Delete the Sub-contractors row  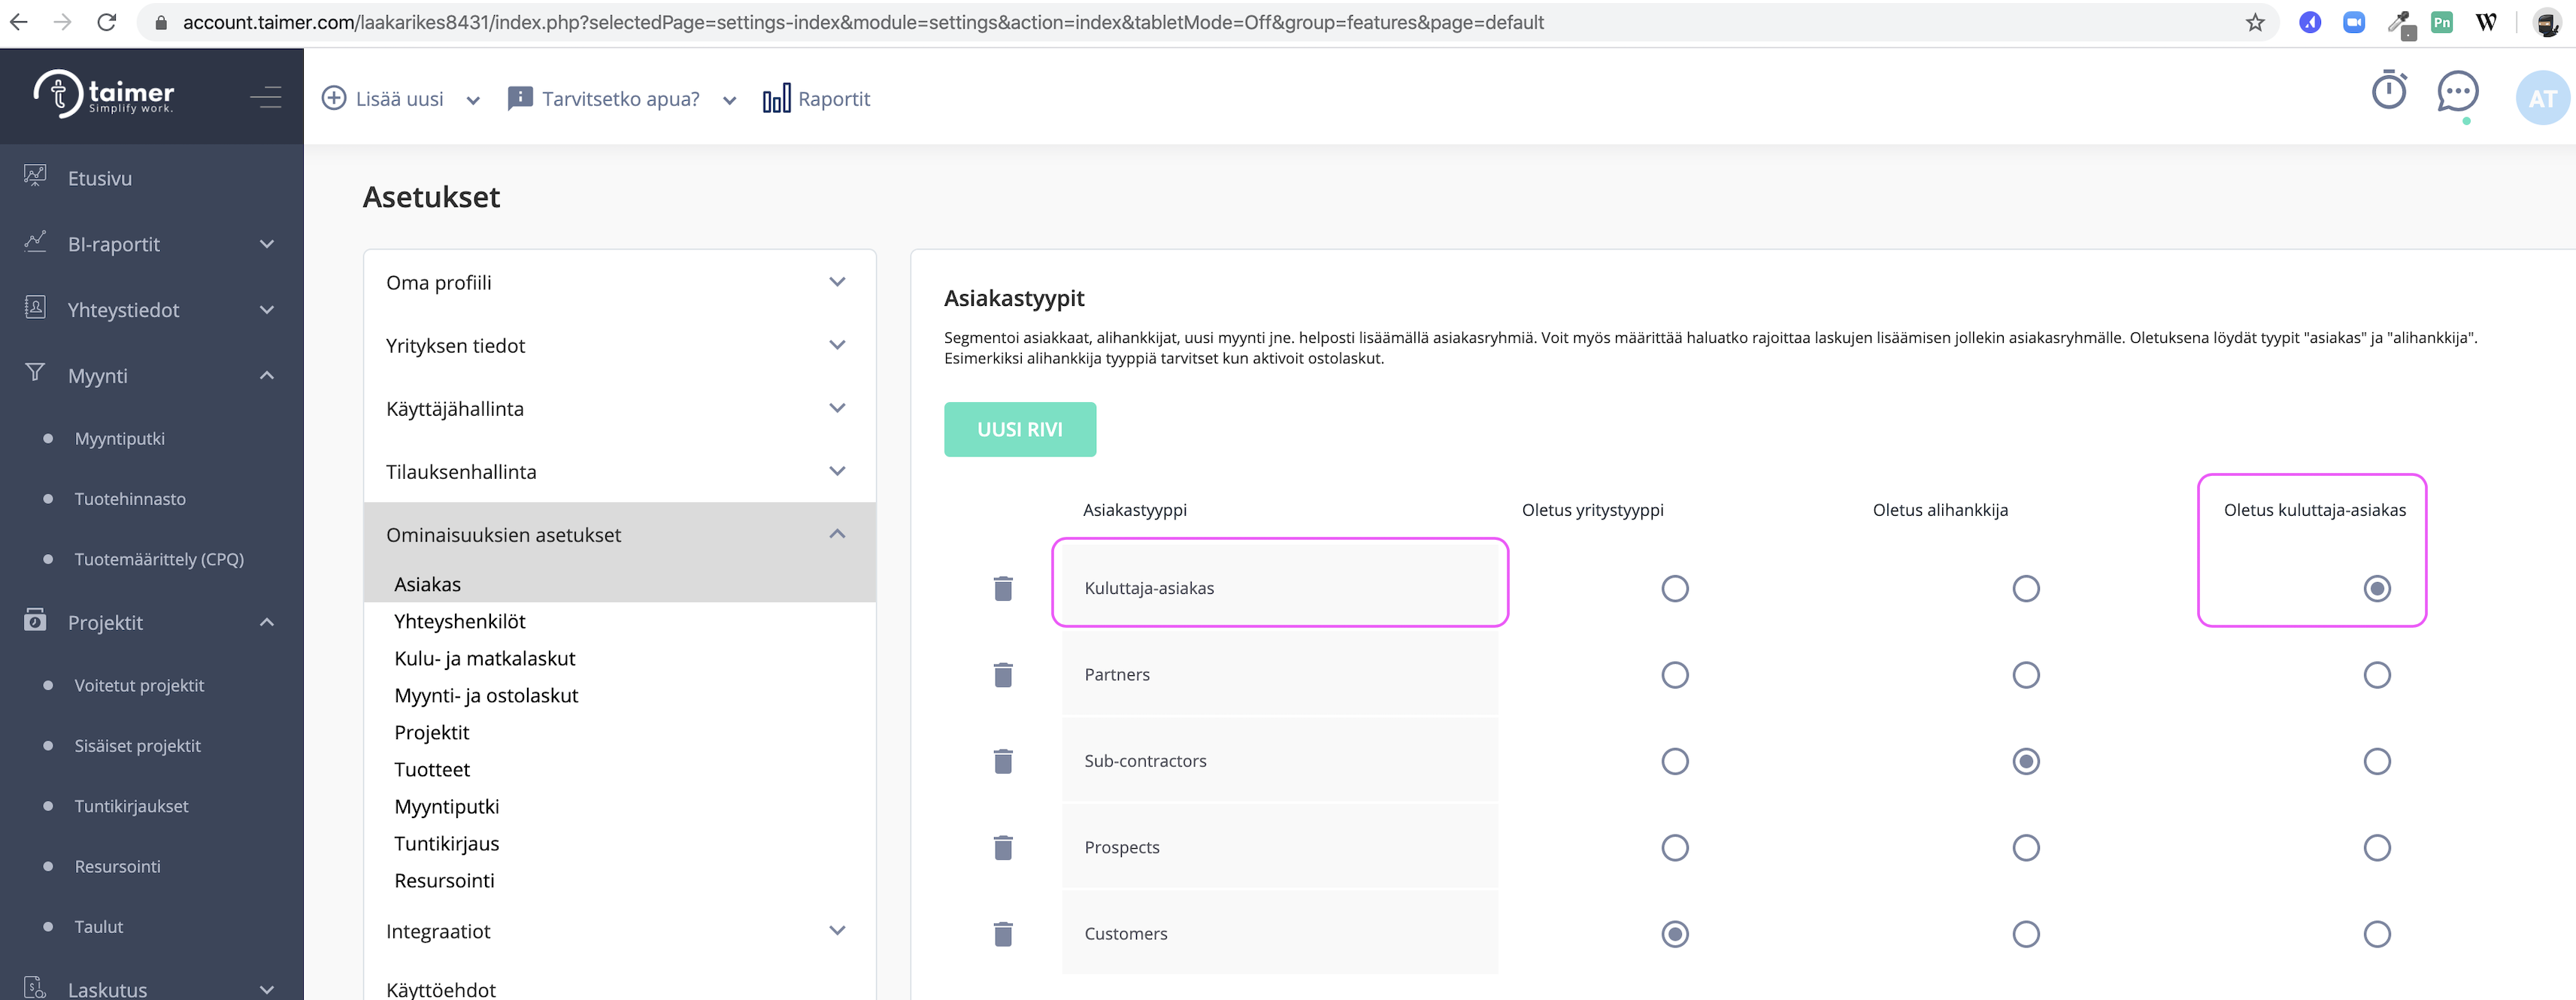(x=1003, y=761)
